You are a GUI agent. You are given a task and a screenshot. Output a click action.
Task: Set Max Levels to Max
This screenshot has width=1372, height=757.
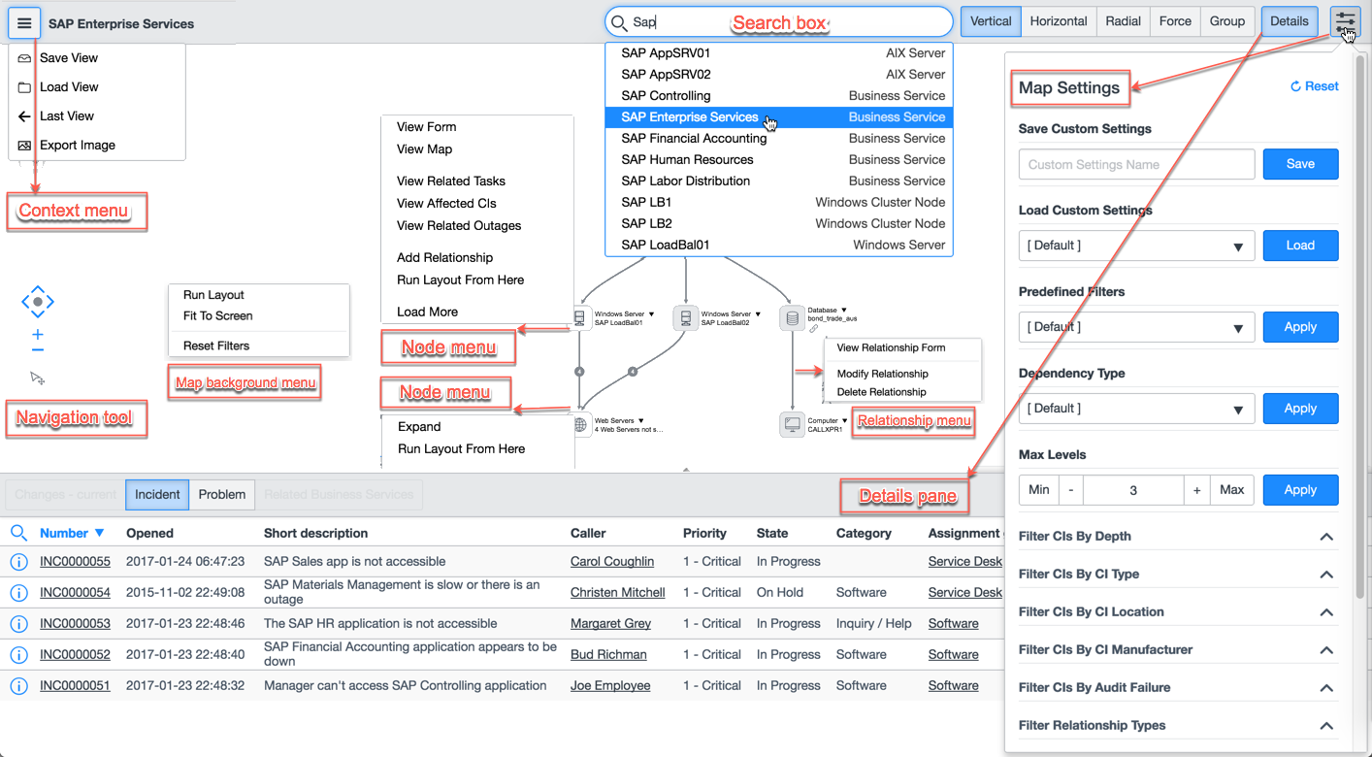[1232, 490]
